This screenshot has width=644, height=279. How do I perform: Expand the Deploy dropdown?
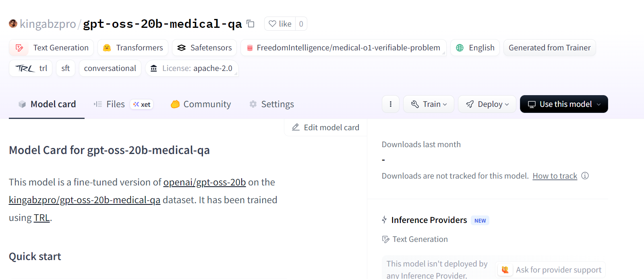(x=487, y=104)
